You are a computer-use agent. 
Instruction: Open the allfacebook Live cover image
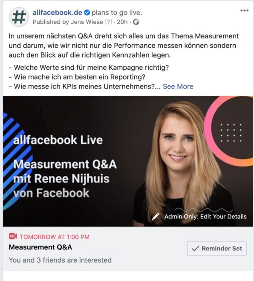click(128, 161)
